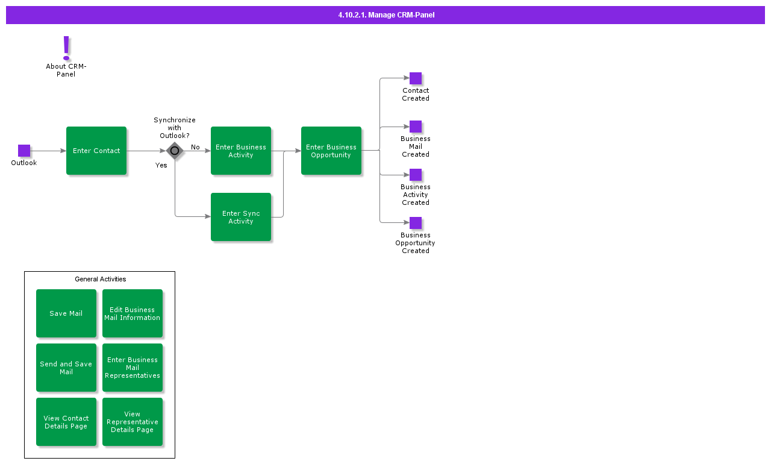Click the About CRM-Panel exclamation icon
This screenshot has width=771, height=464.
[x=66, y=48]
